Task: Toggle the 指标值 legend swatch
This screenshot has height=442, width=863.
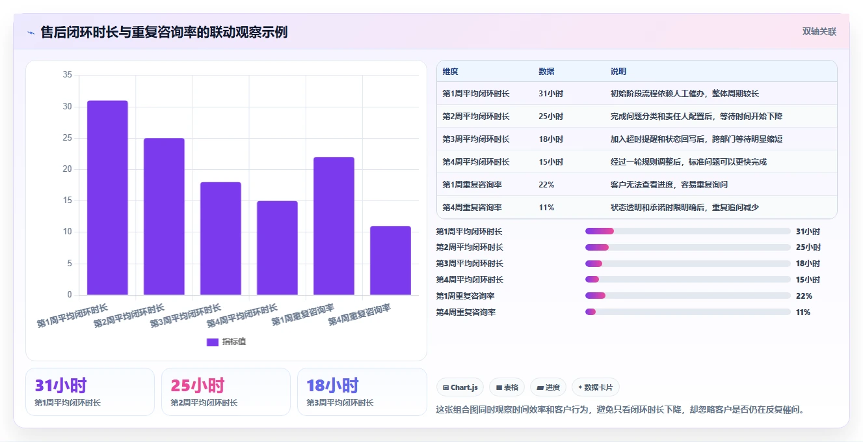Action: (x=213, y=342)
